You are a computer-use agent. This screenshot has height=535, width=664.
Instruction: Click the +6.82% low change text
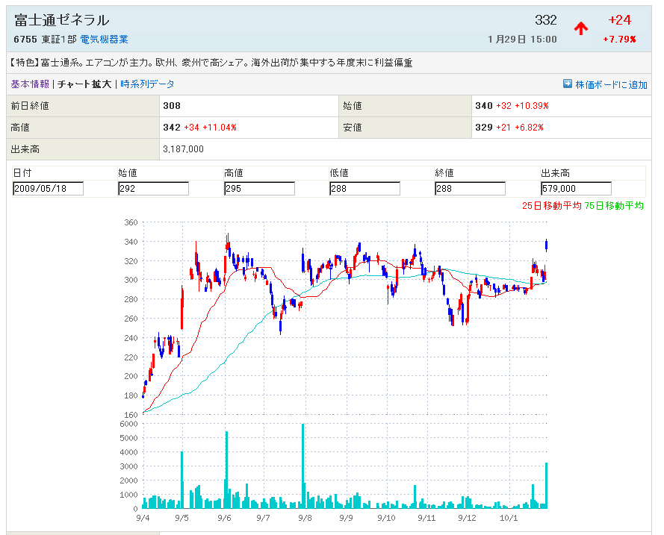530,128
